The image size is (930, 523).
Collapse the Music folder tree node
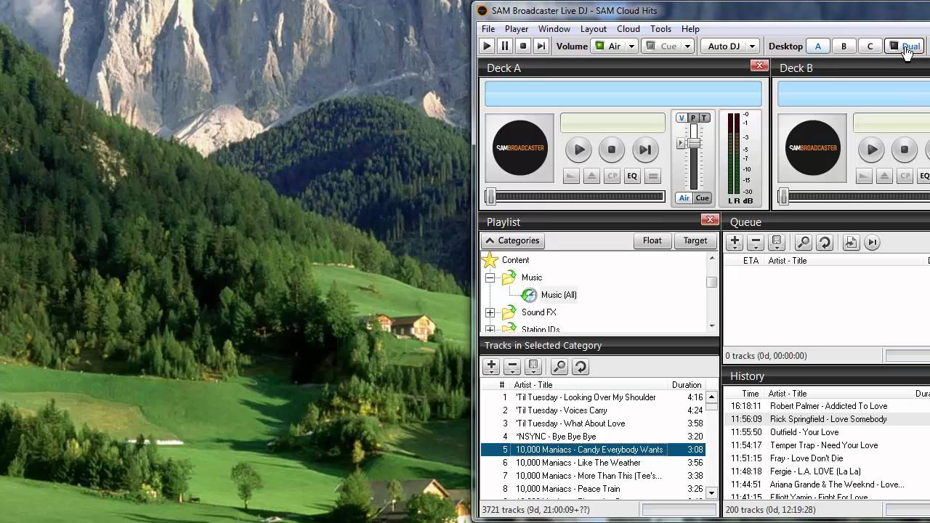(x=490, y=277)
